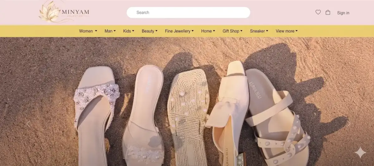Expand the Sneaker dropdown menu
Viewport: 374px width, 166px height.
259,31
